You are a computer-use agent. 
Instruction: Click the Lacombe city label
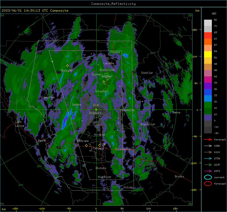click(109, 63)
